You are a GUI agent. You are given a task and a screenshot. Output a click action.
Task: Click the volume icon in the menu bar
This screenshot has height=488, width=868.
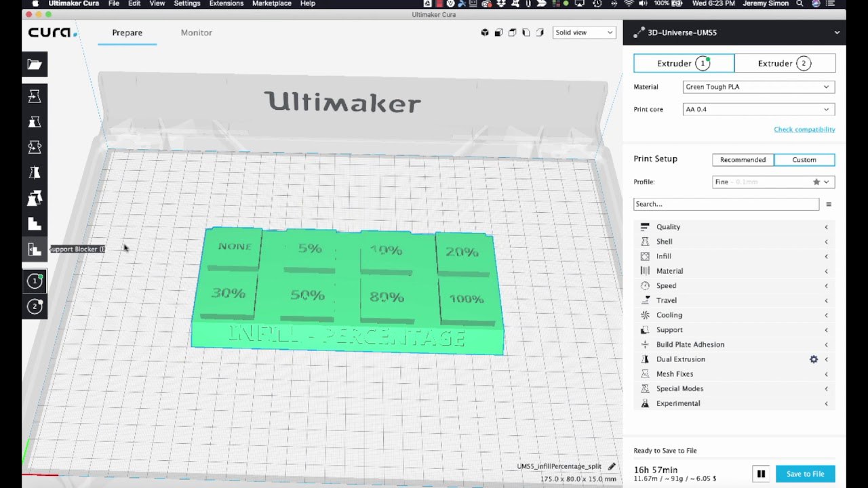coord(642,3)
